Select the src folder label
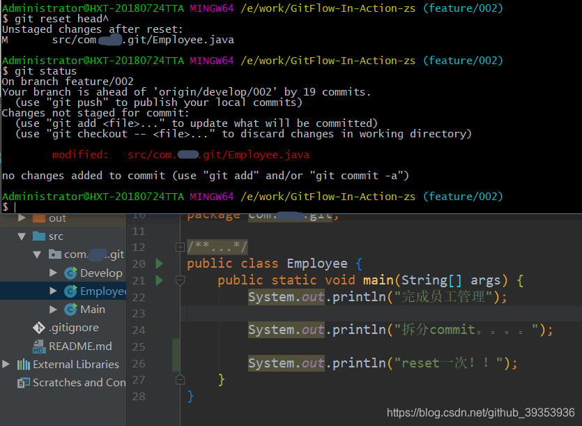 coord(56,236)
